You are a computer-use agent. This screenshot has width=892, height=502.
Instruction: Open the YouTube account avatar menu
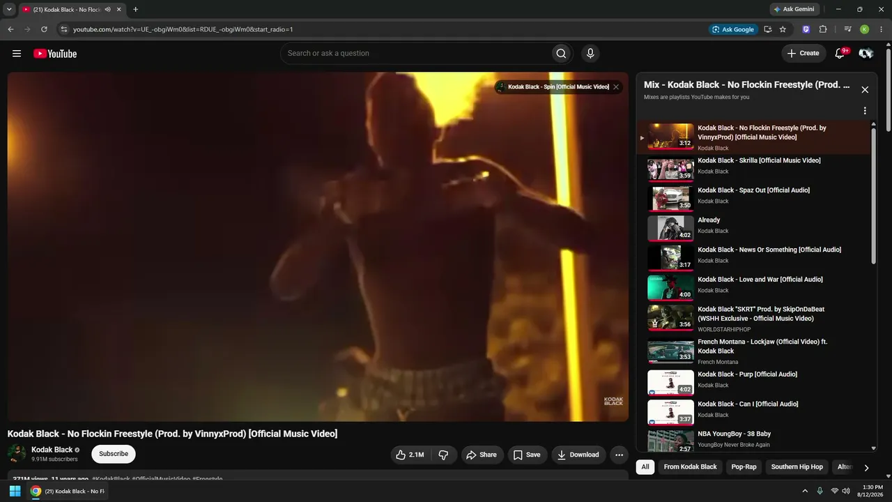coord(866,54)
